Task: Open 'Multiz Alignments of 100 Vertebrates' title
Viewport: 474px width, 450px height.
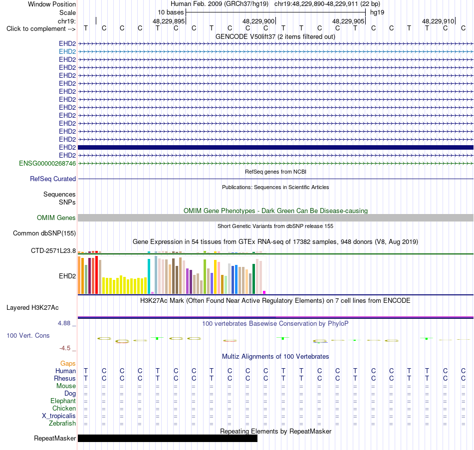Action: (275, 357)
